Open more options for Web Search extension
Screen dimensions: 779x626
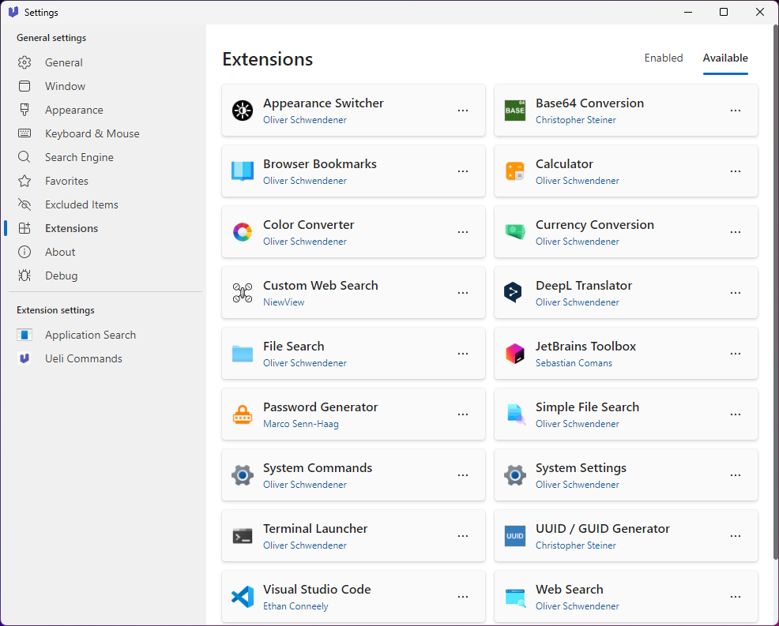coord(736,597)
